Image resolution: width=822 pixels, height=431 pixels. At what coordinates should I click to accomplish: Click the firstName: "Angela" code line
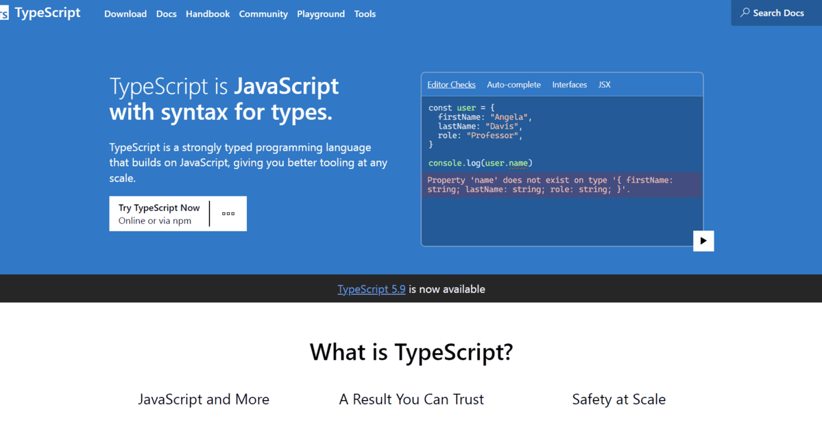[485, 117]
